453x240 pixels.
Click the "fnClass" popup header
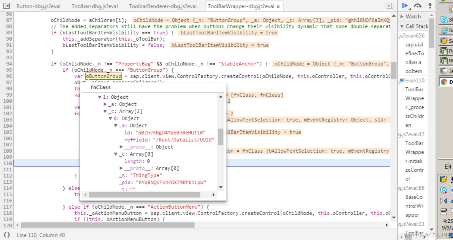pyautogui.click(x=101, y=87)
